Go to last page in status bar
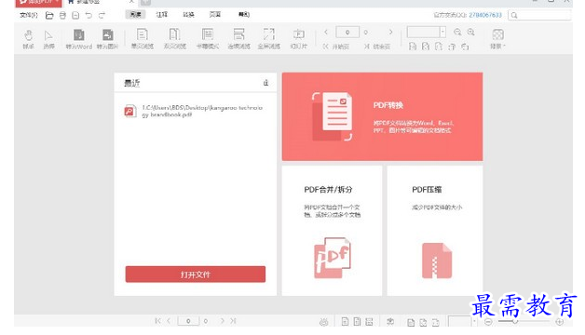This screenshot has width=585, height=335. point(233,321)
